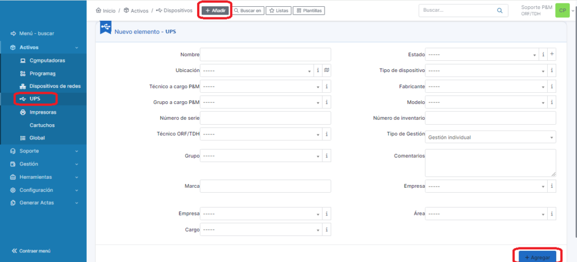Open the Estado dropdown
This screenshot has width=577, height=262.
click(481, 55)
